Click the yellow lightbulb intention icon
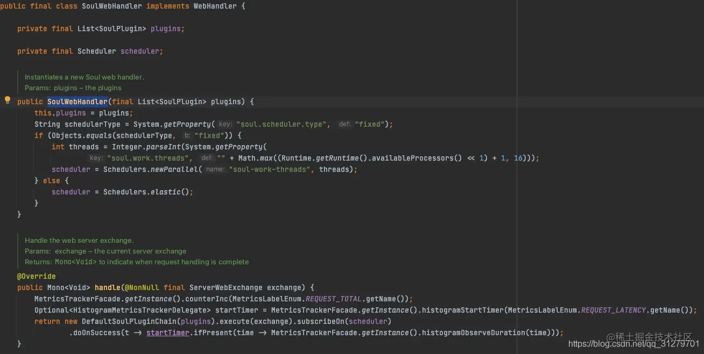The image size is (704, 354). click(8, 100)
